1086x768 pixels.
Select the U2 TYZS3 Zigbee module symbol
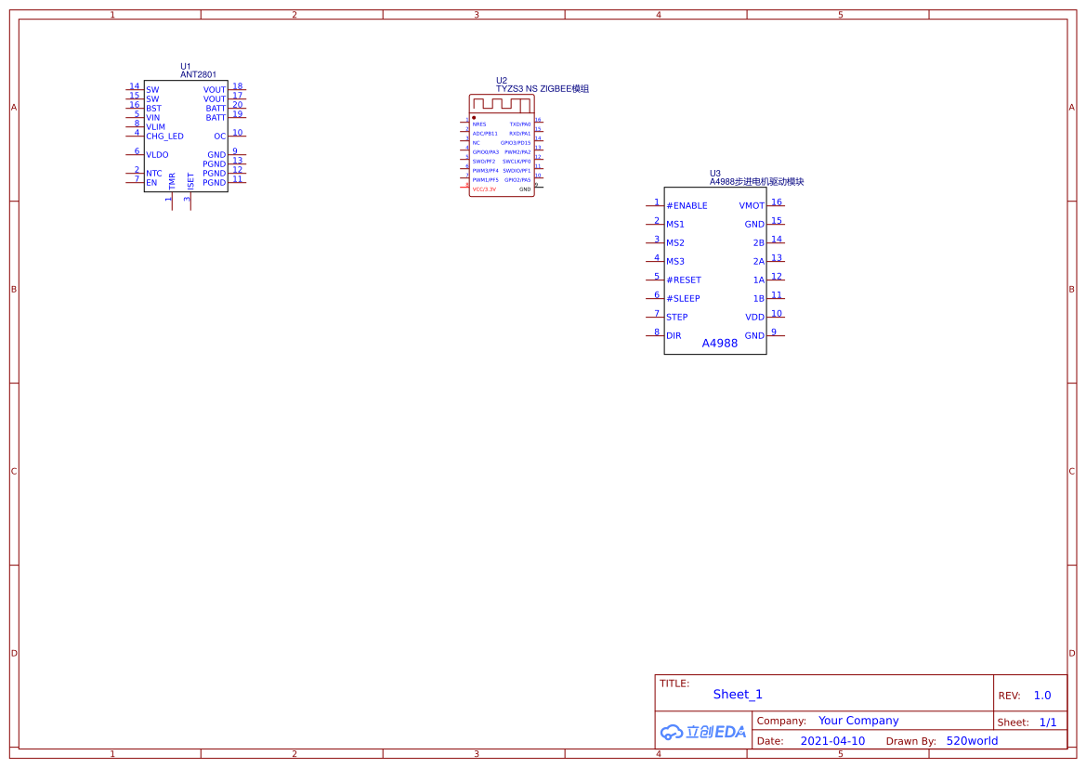502,146
